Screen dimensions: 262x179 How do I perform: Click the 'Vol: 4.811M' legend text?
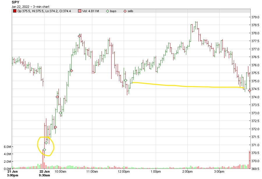tap(91, 11)
